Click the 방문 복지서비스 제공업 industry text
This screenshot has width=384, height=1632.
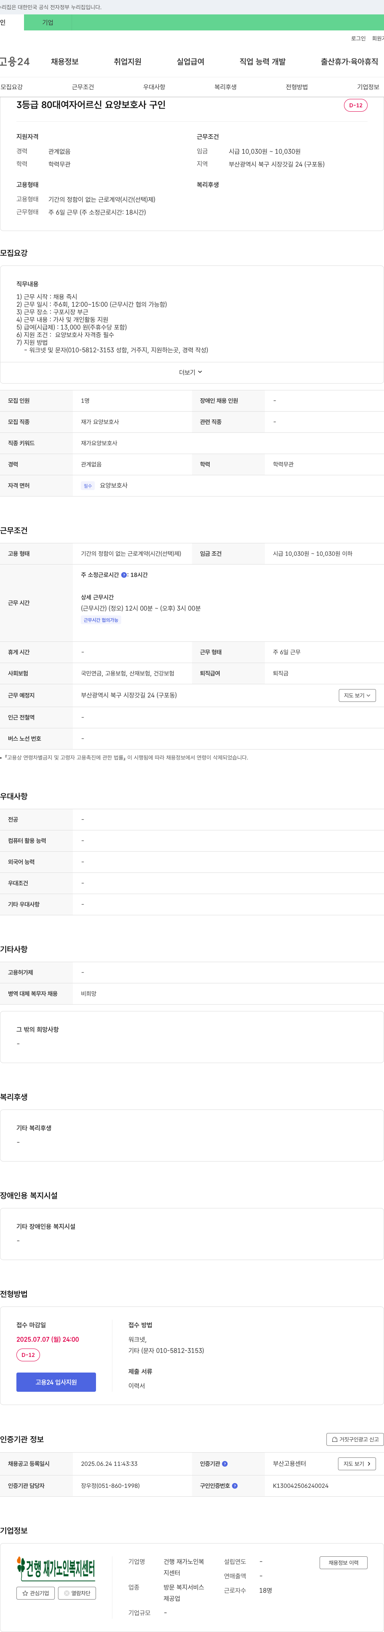pos(184,1593)
